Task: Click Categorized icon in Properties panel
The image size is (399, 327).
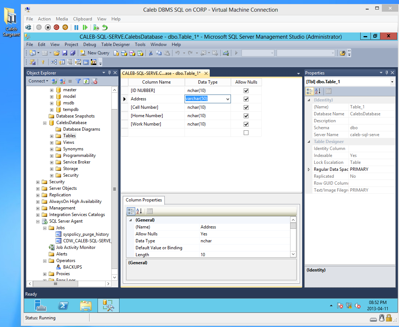Action: (310, 91)
